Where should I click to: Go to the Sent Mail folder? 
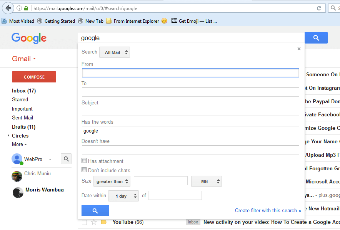pos(22,118)
